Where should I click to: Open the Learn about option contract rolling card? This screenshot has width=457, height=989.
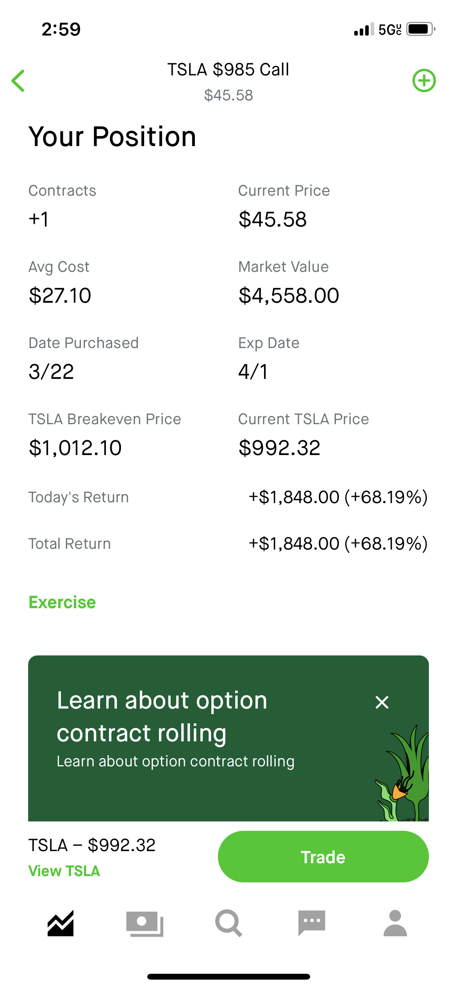(228, 738)
